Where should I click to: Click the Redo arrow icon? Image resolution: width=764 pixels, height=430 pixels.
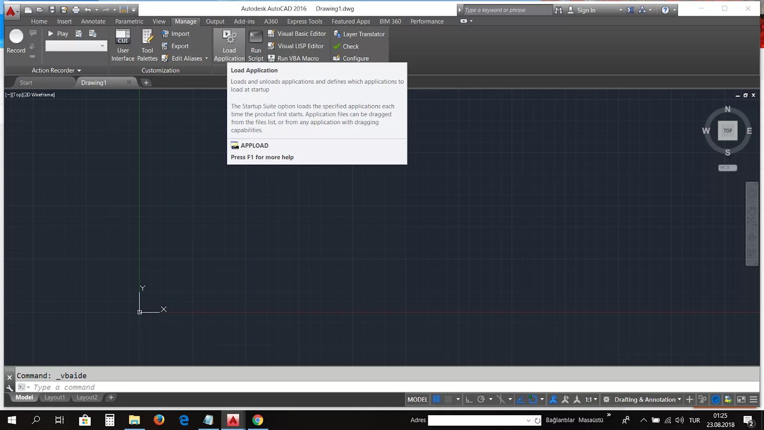(106, 10)
